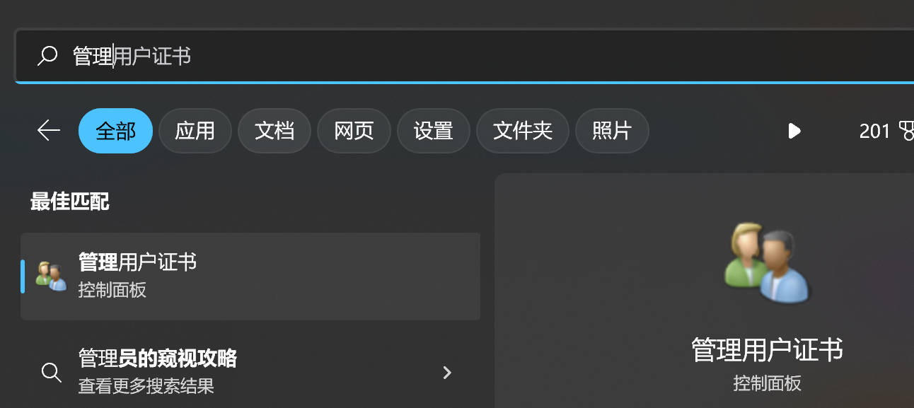Filter results by 网页
914x408 pixels.
[x=354, y=131]
